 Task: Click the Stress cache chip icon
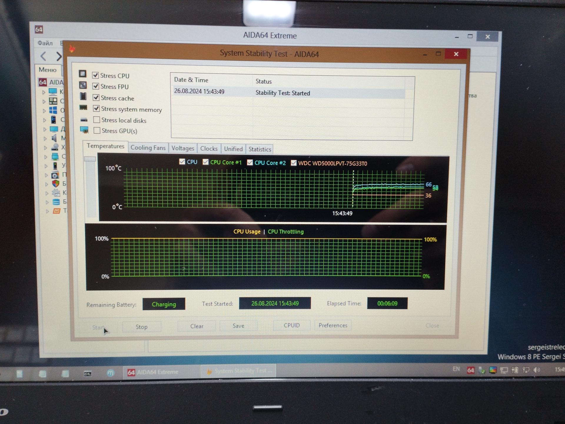point(83,96)
